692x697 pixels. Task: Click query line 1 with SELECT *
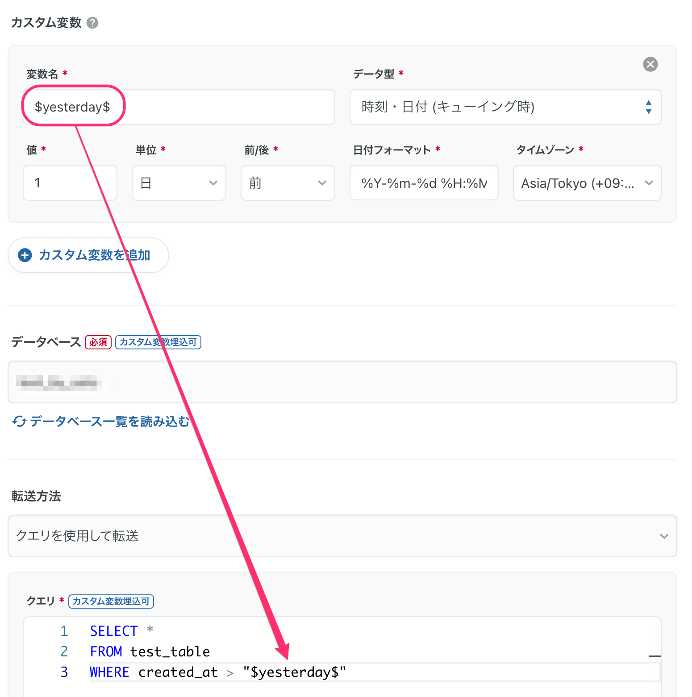pyautogui.click(x=121, y=631)
